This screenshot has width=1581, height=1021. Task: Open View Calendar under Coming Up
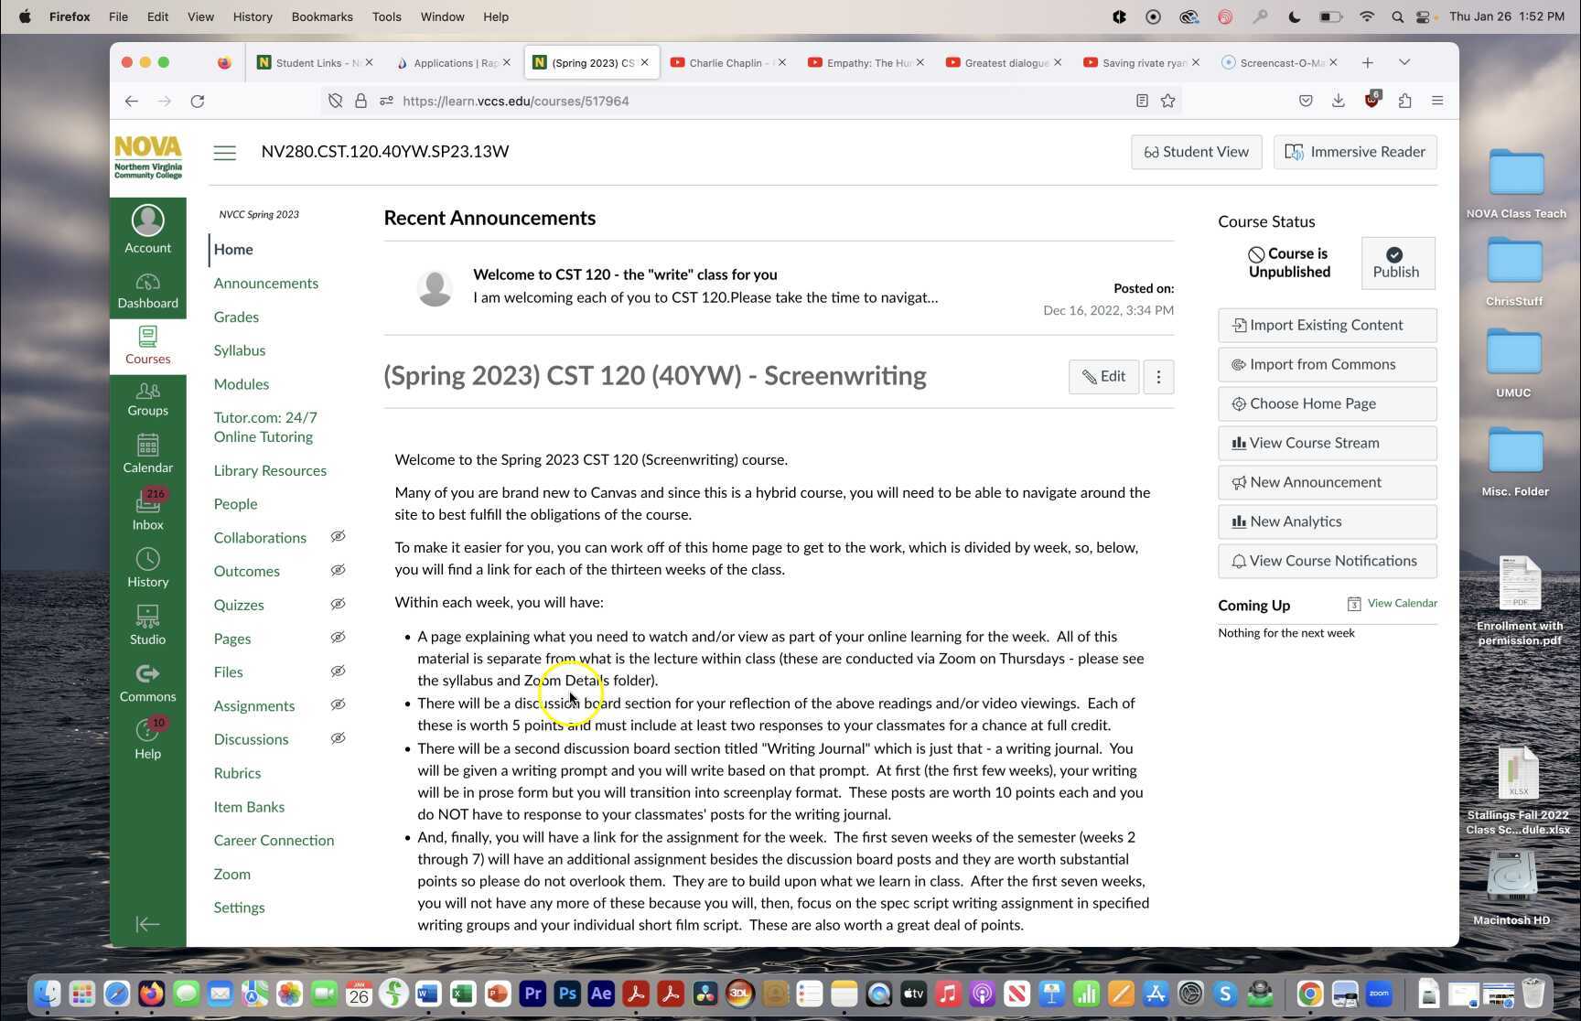click(x=1402, y=603)
